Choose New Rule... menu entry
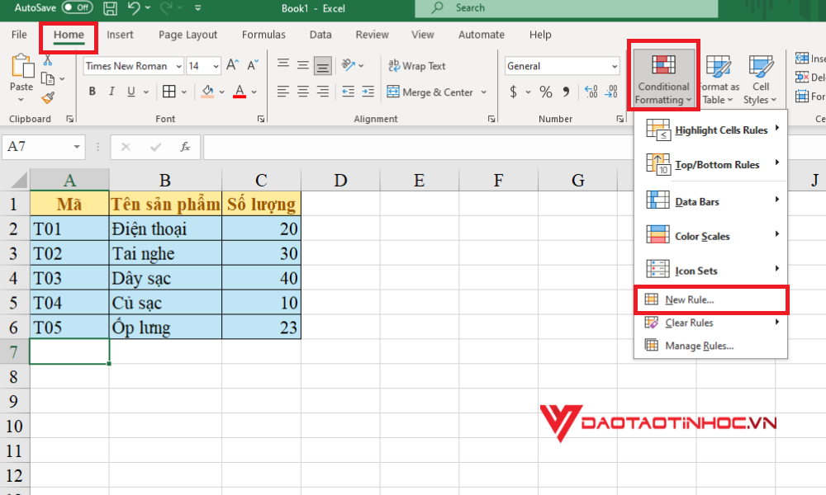Image resolution: width=826 pixels, height=495 pixels. tap(710, 299)
